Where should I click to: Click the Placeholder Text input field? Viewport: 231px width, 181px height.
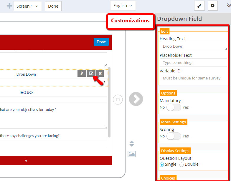tap(193, 62)
